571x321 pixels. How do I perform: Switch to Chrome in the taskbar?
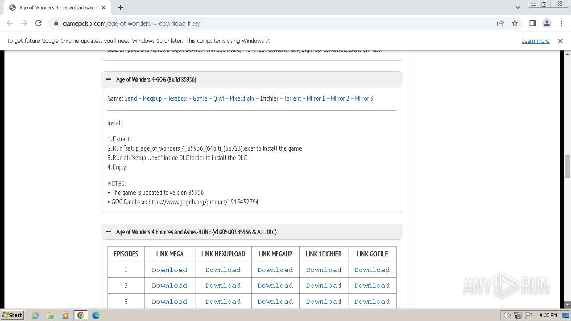pos(81,315)
